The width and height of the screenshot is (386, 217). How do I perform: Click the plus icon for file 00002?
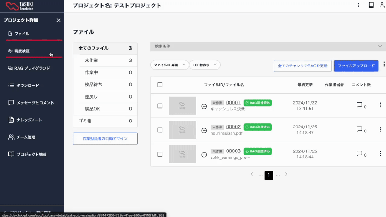click(204, 131)
